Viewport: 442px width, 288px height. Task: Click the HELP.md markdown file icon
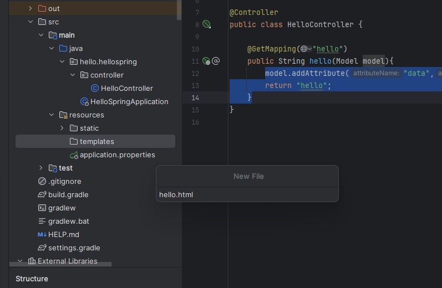coord(42,234)
